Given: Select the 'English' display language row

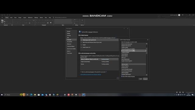Looking at the screenshot, I should pos(99,45).
